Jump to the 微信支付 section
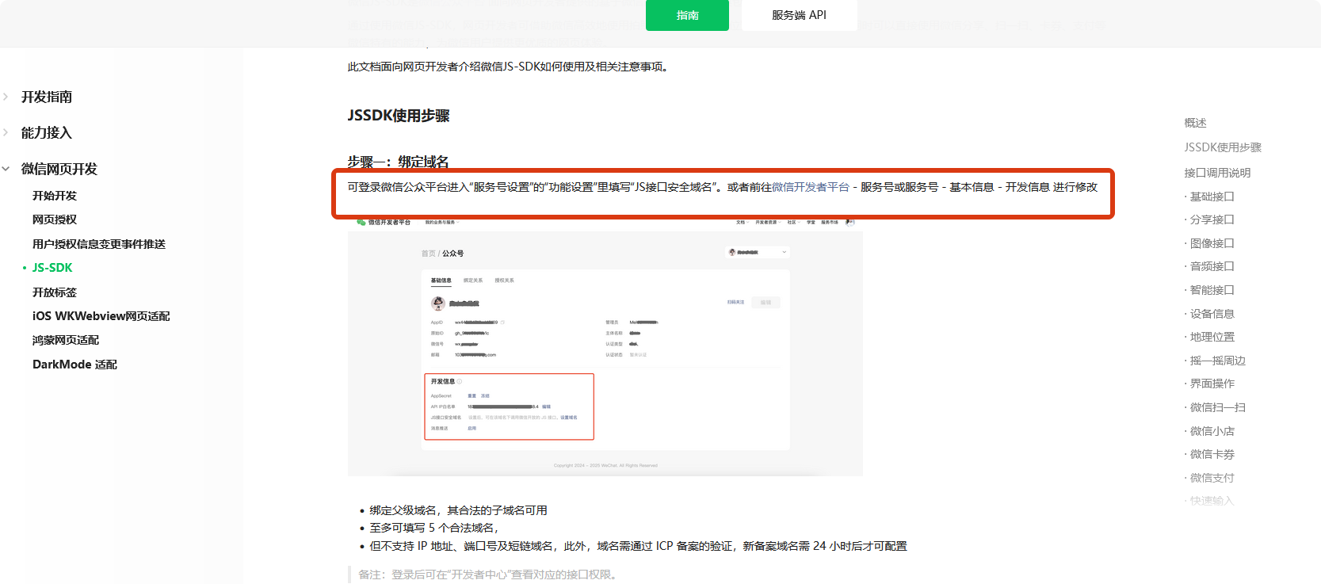Viewport: 1321px width, 584px height. point(1212,478)
